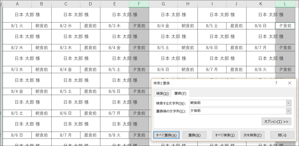Click cell 8/2 水 in column C
This screenshot has width=299, height=146.
[x=66, y=26]
